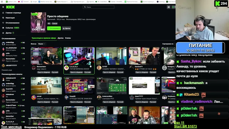
Task: Click hackmanush username in chat
Action: tap(194, 83)
